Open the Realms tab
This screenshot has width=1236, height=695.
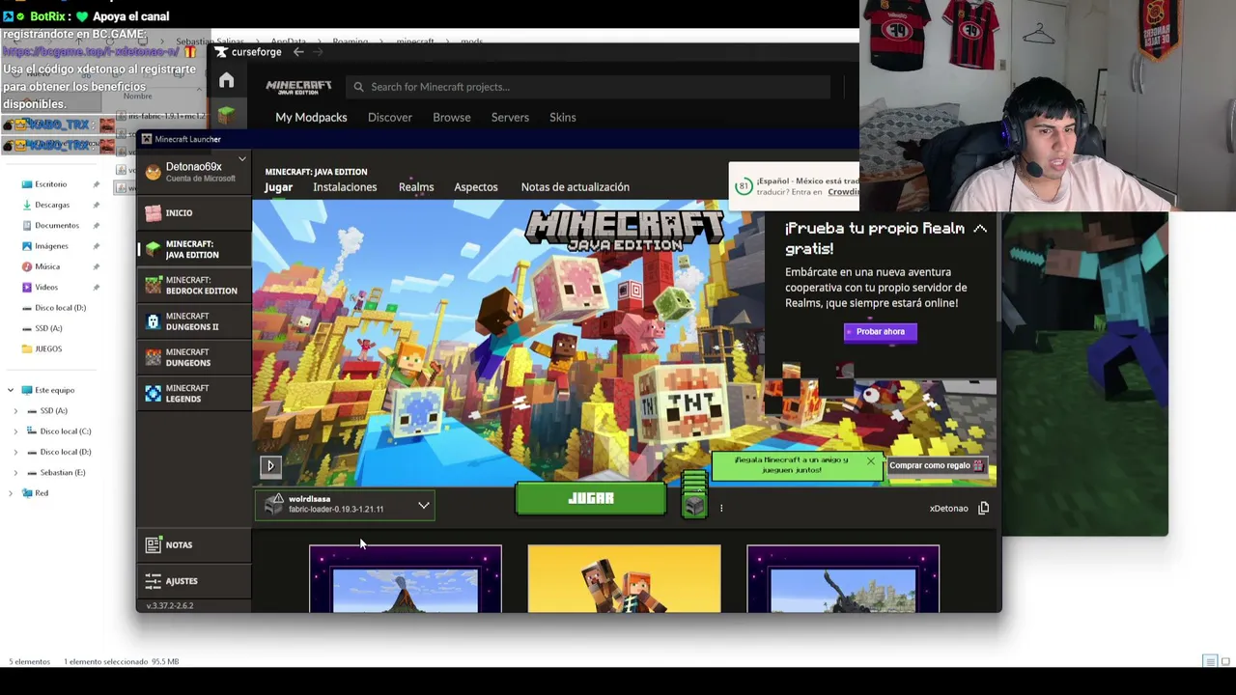(416, 187)
